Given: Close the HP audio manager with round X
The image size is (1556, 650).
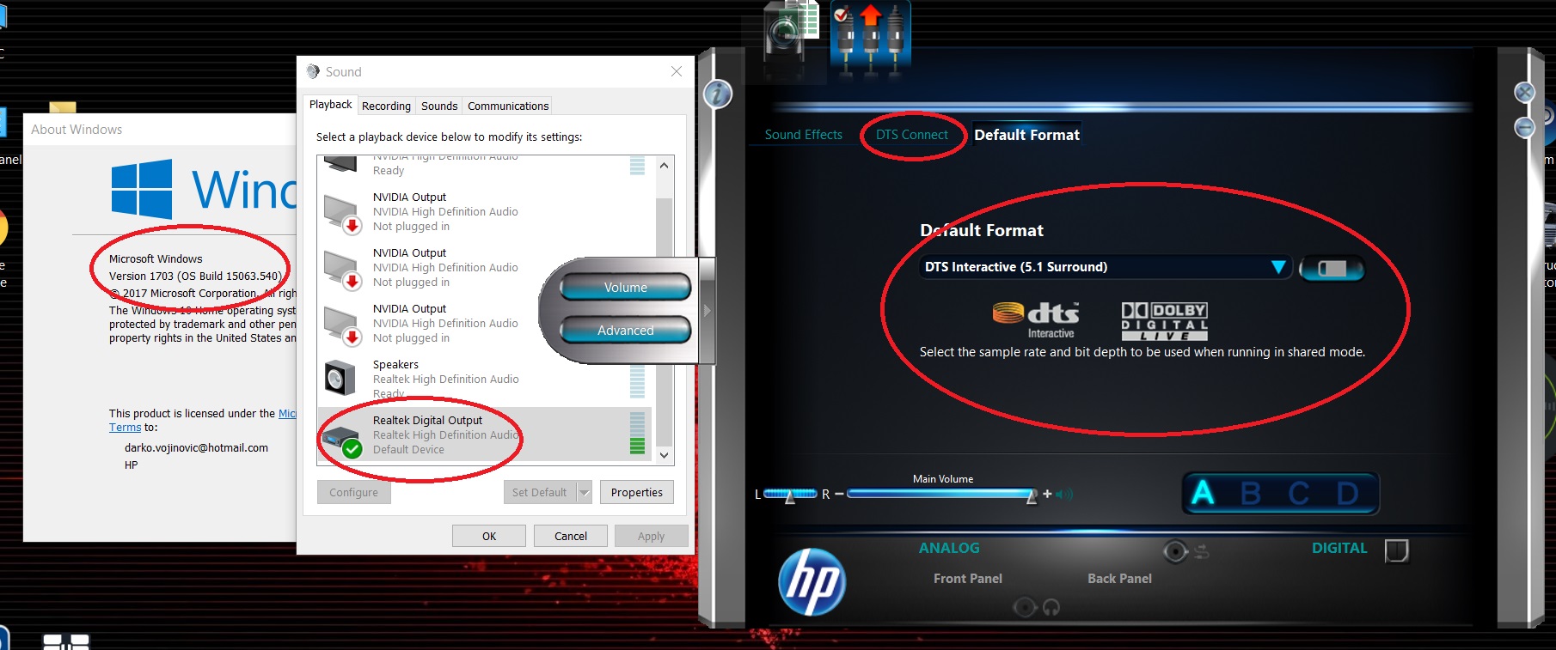Looking at the screenshot, I should coord(1524,92).
